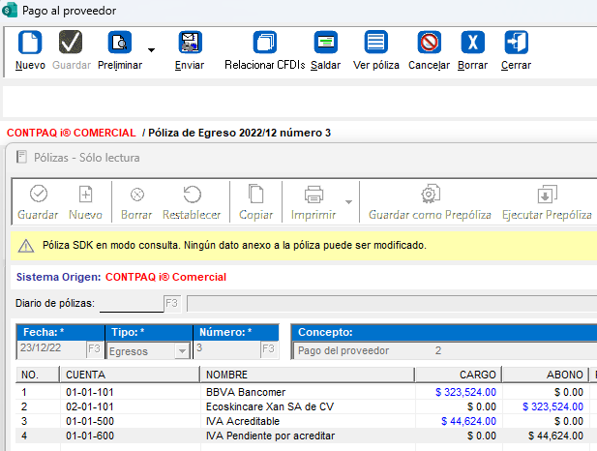Click Guardar como Prepóliza button
This screenshot has width=597, height=451.
click(430, 202)
